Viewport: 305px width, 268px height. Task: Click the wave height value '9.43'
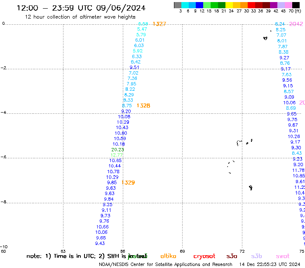pos(100,243)
